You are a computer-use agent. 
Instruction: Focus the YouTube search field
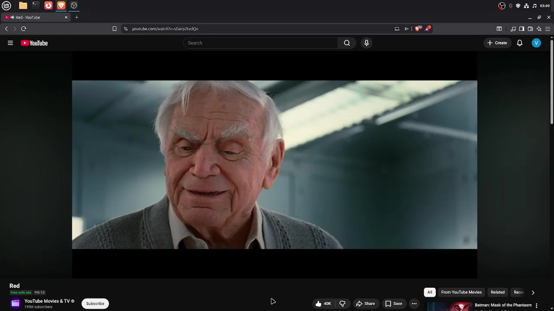click(x=261, y=43)
